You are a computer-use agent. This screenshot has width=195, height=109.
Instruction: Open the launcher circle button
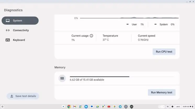[2, 106]
